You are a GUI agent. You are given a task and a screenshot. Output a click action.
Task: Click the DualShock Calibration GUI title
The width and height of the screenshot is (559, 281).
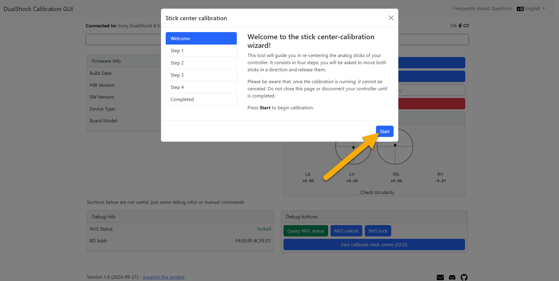point(38,9)
